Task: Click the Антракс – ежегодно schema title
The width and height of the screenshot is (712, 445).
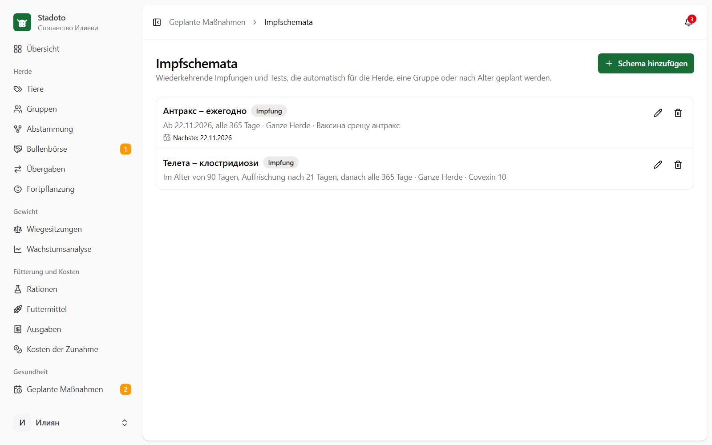Action: pyautogui.click(x=205, y=111)
